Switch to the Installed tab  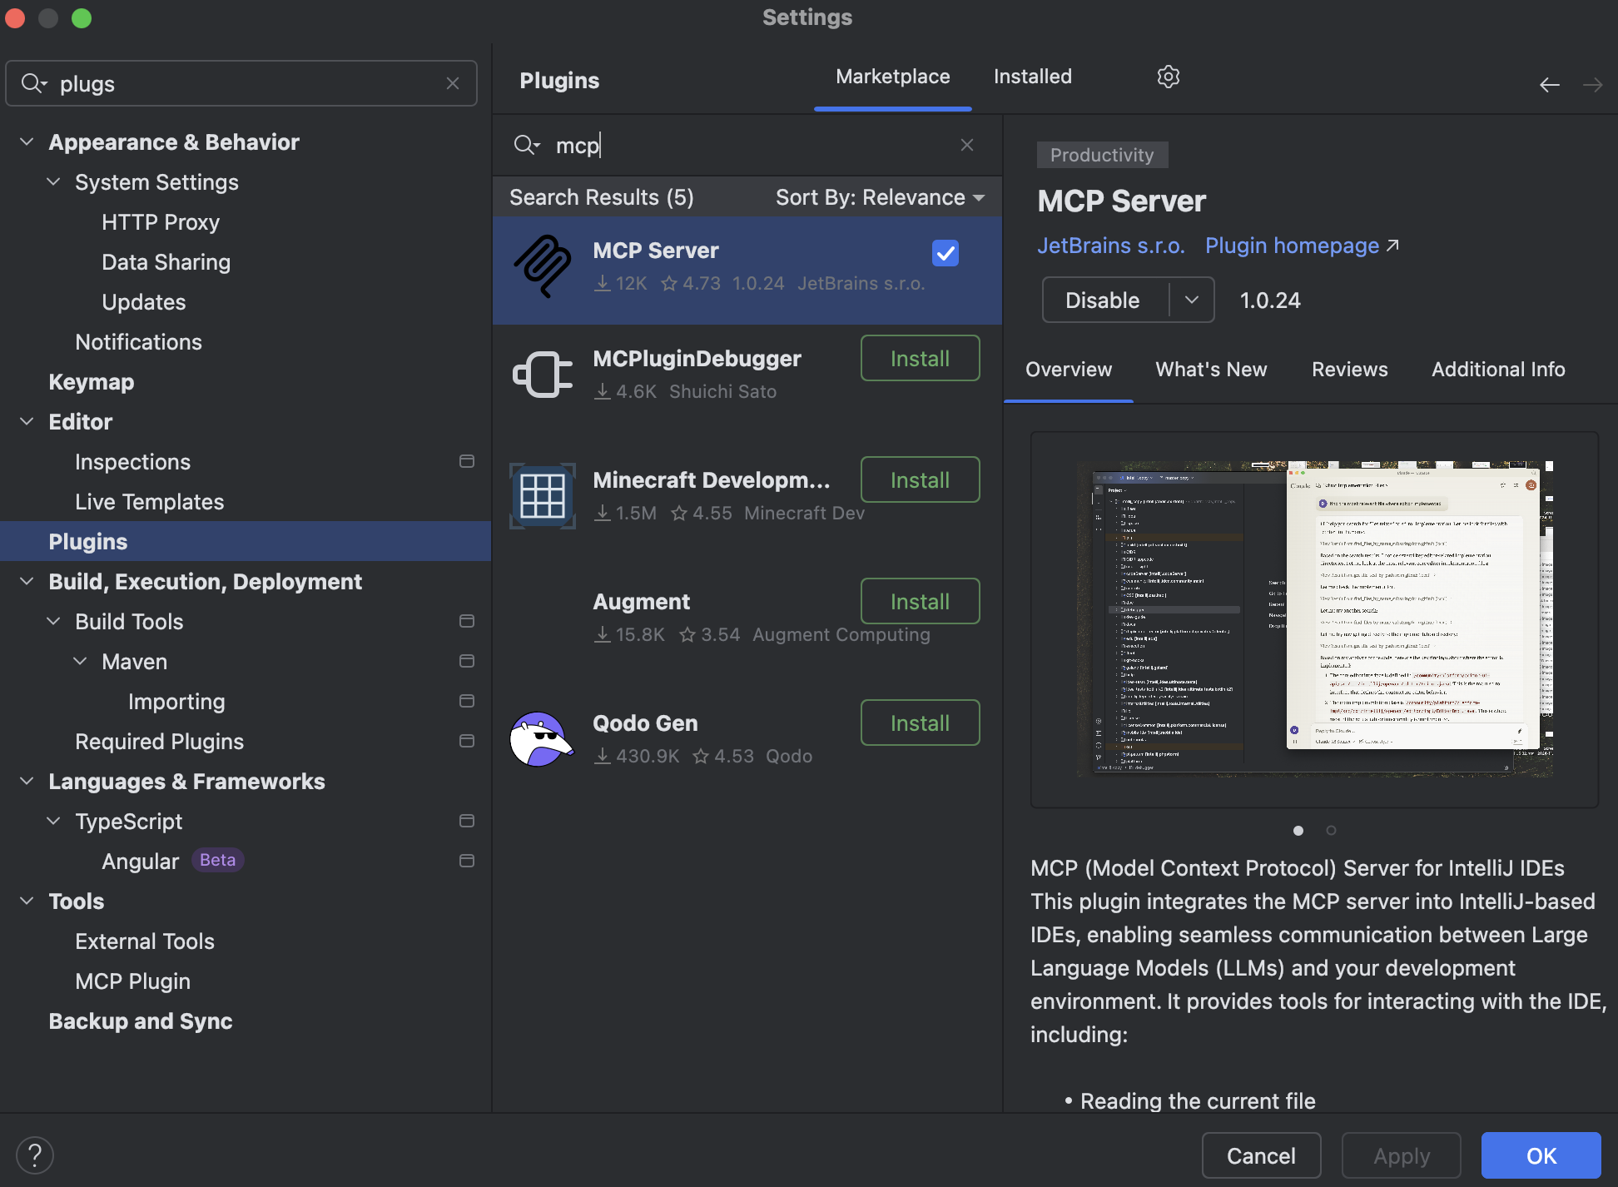coord(1032,77)
